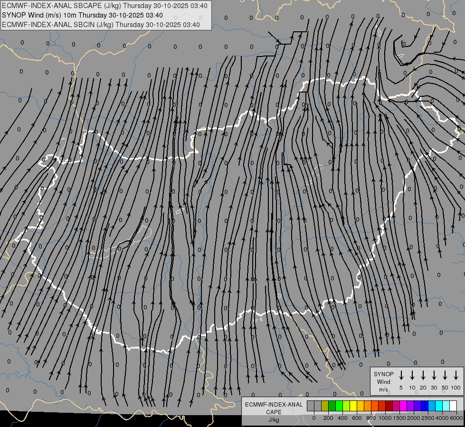This screenshot has width=465, height=427.
Task: Click the J/kg unit in color legend
Action: [x=274, y=419]
